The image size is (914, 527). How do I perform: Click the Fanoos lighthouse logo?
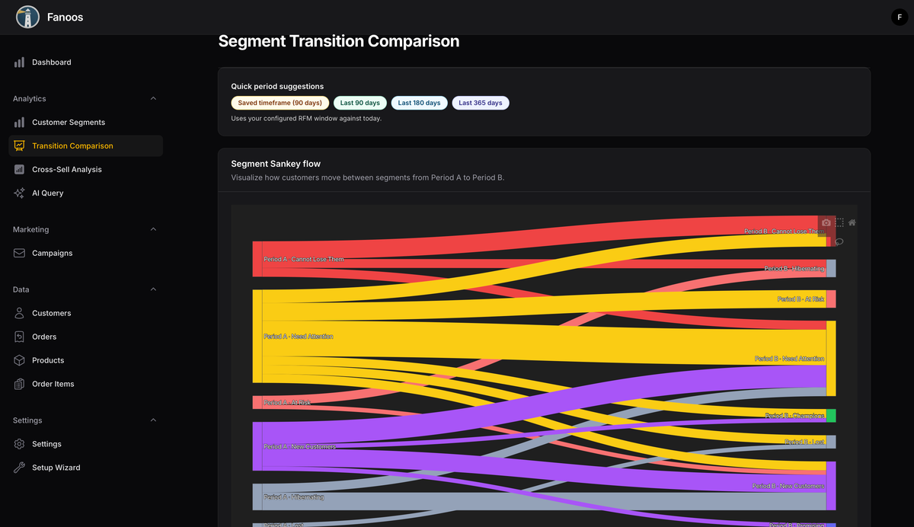tap(27, 17)
